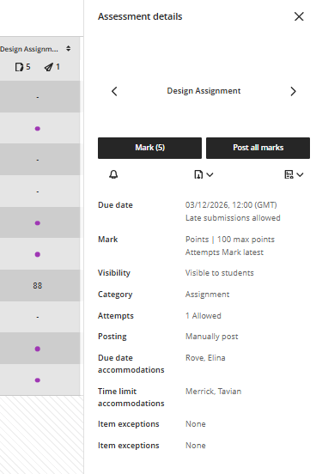The image size is (316, 474).
Task: Click due date 03/12/2026, 12:00 (GMT)
Action: coord(231,205)
